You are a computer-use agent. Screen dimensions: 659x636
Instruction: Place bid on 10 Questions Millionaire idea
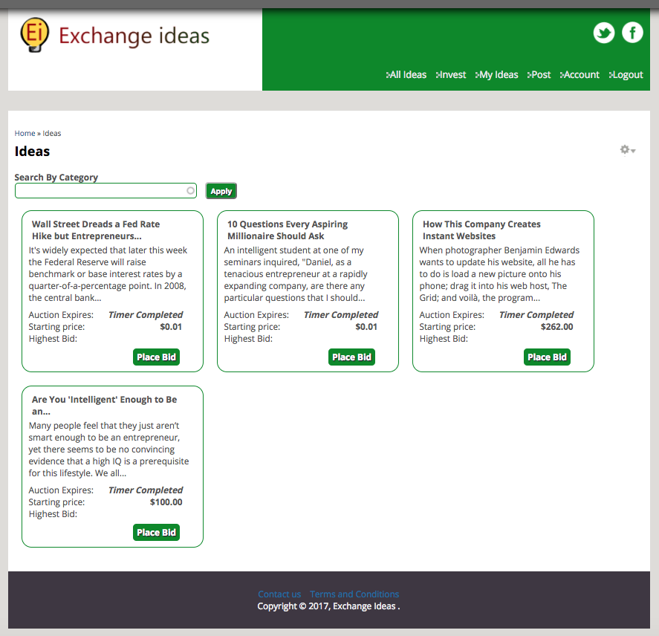tap(351, 357)
